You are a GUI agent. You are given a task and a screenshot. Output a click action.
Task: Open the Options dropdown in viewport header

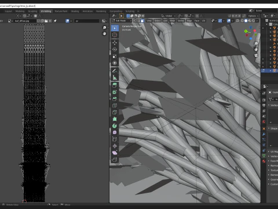[x=253, y=16]
